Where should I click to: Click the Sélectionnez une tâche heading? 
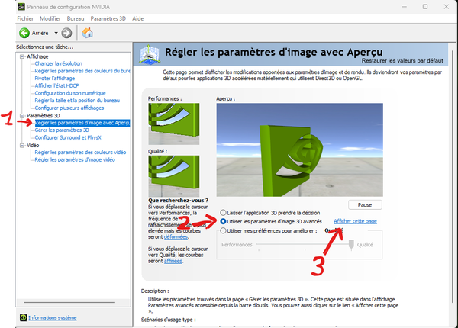(x=45, y=47)
